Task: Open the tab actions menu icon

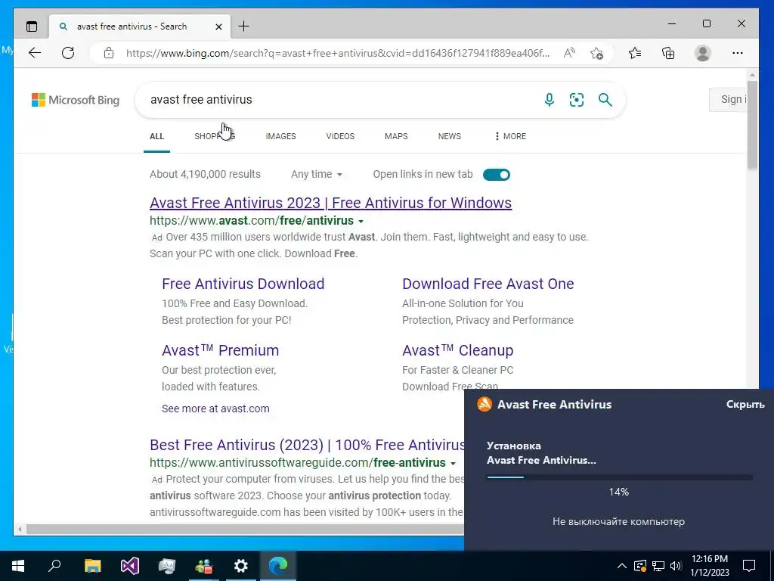Action: [32, 26]
